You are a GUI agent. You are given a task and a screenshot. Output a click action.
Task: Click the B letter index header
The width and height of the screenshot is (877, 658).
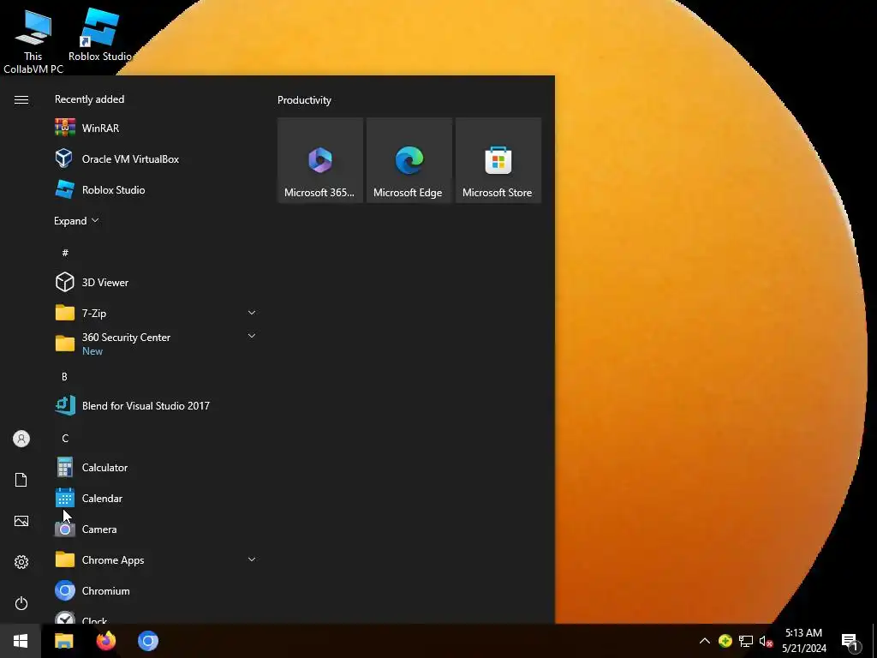pyautogui.click(x=64, y=377)
